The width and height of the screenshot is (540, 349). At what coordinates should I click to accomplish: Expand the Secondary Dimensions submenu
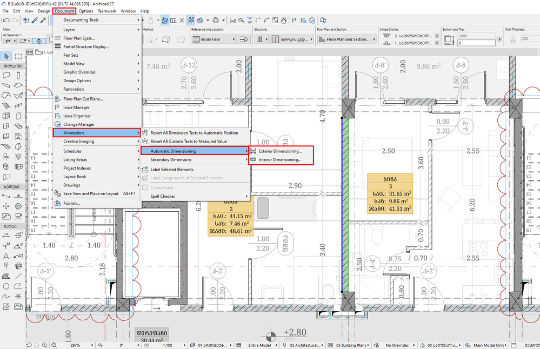[171, 160]
